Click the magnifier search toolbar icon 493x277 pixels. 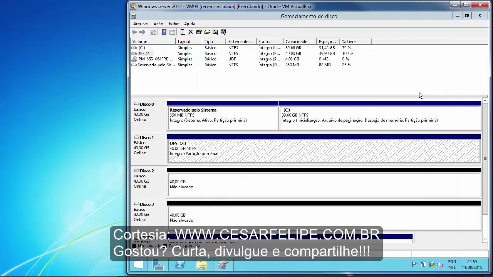215,32
